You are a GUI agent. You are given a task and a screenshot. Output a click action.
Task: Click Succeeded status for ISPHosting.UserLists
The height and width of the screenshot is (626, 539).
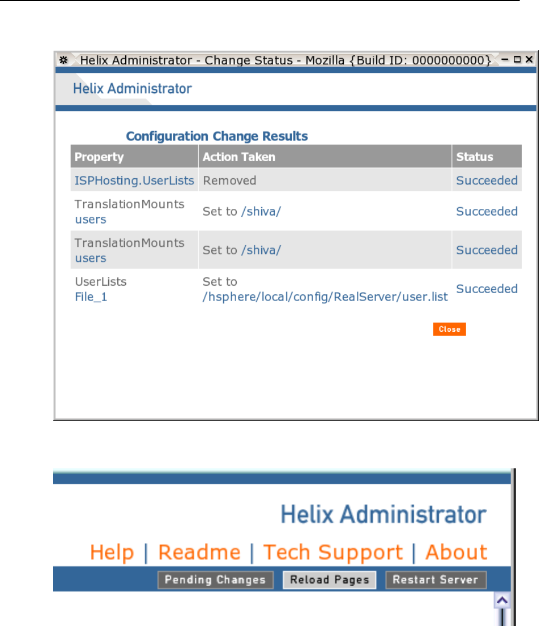[487, 180]
